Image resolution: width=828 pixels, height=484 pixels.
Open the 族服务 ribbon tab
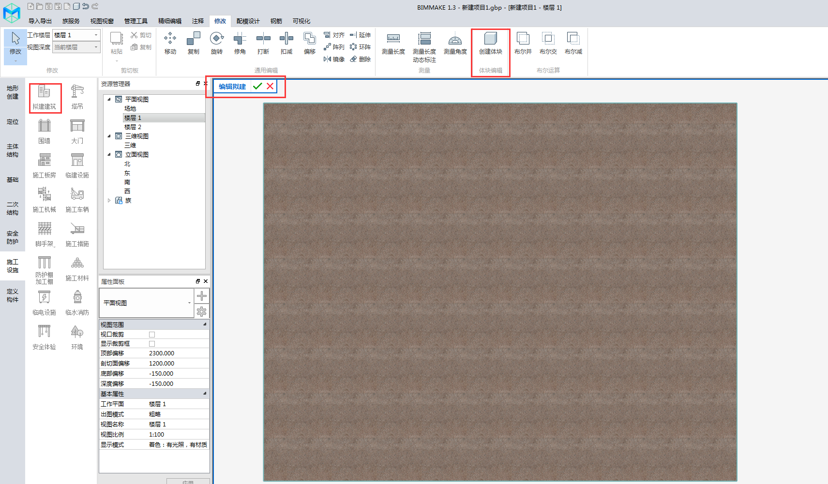pyautogui.click(x=71, y=21)
